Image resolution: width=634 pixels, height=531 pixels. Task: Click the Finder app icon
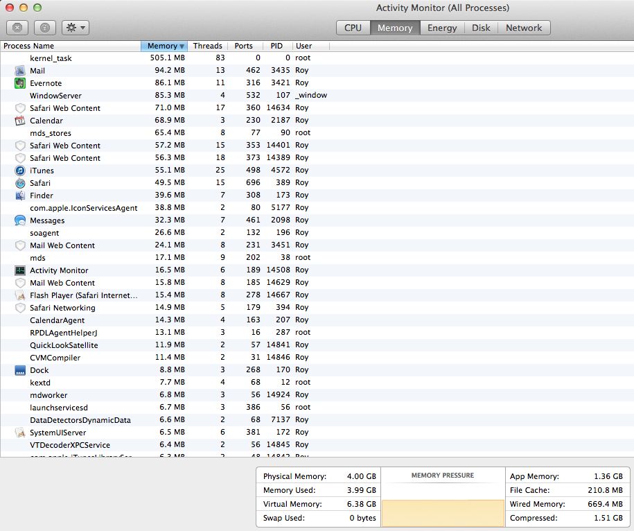pyautogui.click(x=20, y=195)
